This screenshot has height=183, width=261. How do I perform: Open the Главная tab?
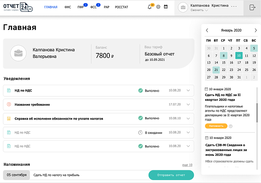click(x=51, y=7)
